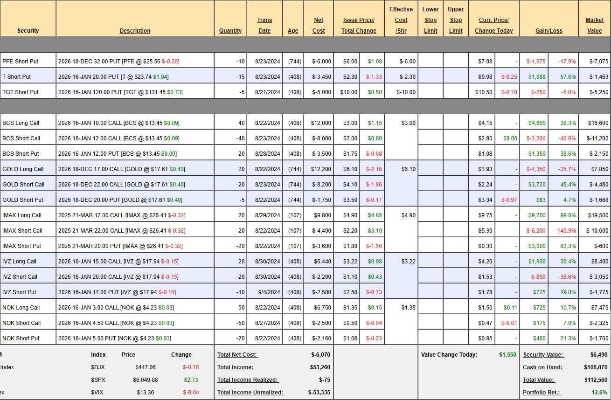Screen dimensions: 611x400
Task: Sort positions by Trans Date header
Action: pyautogui.click(x=264, y=25)
